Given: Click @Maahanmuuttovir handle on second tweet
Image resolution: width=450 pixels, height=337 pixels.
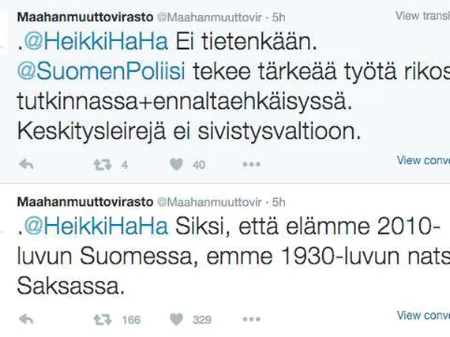Looking at the screenshot, I should tap(210, 202).
